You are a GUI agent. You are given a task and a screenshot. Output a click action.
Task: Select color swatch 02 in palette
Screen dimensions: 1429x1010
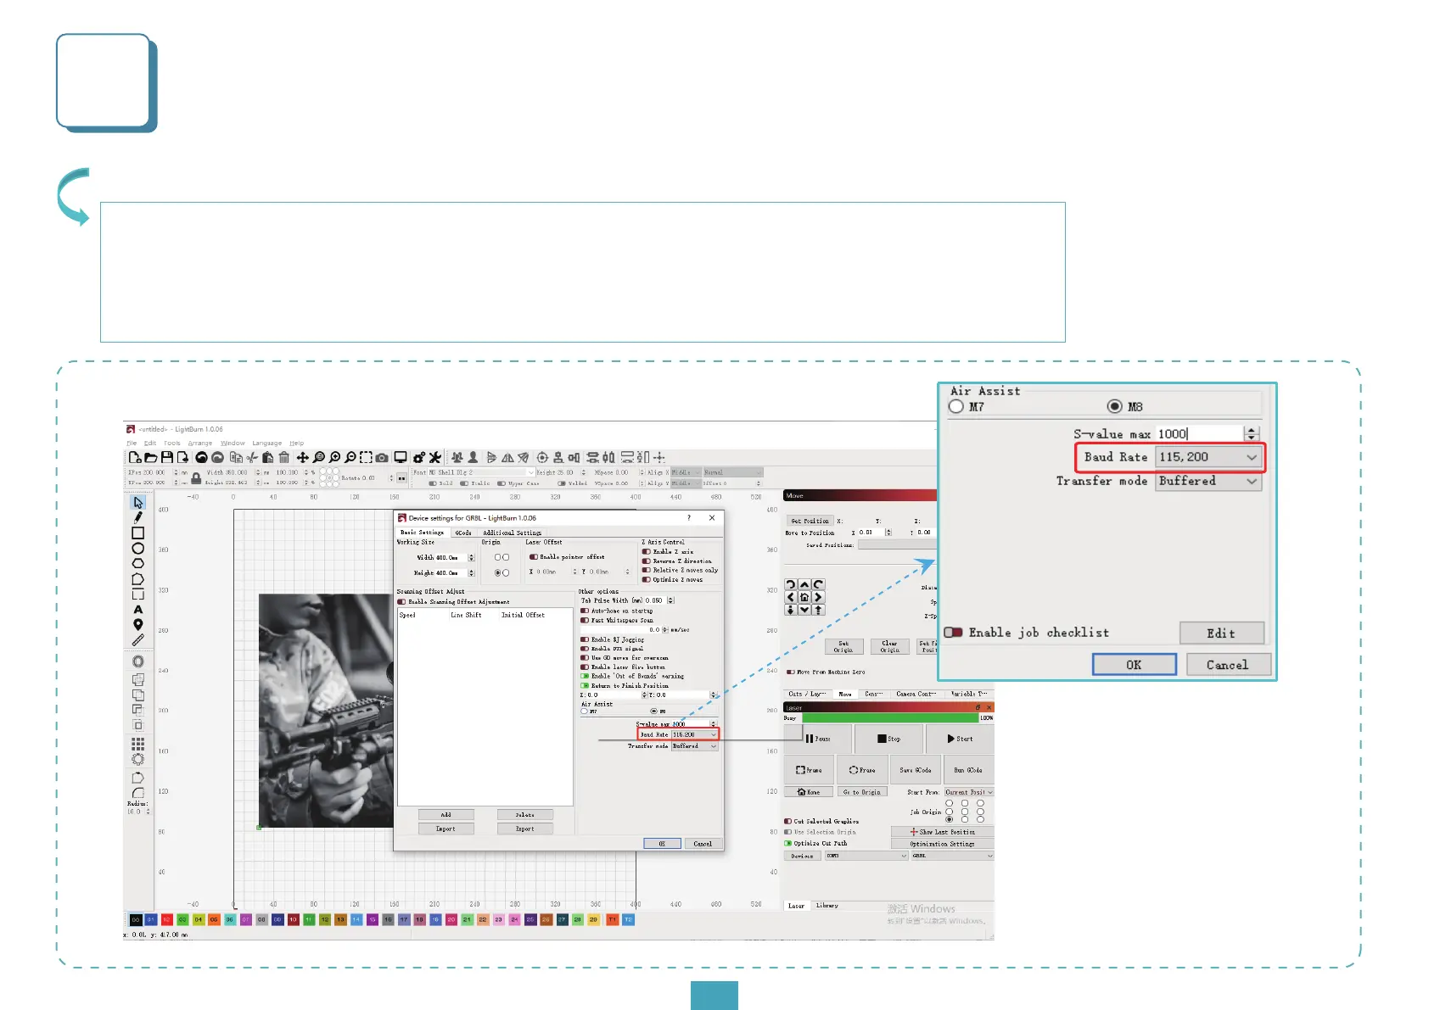coord(166,919)
